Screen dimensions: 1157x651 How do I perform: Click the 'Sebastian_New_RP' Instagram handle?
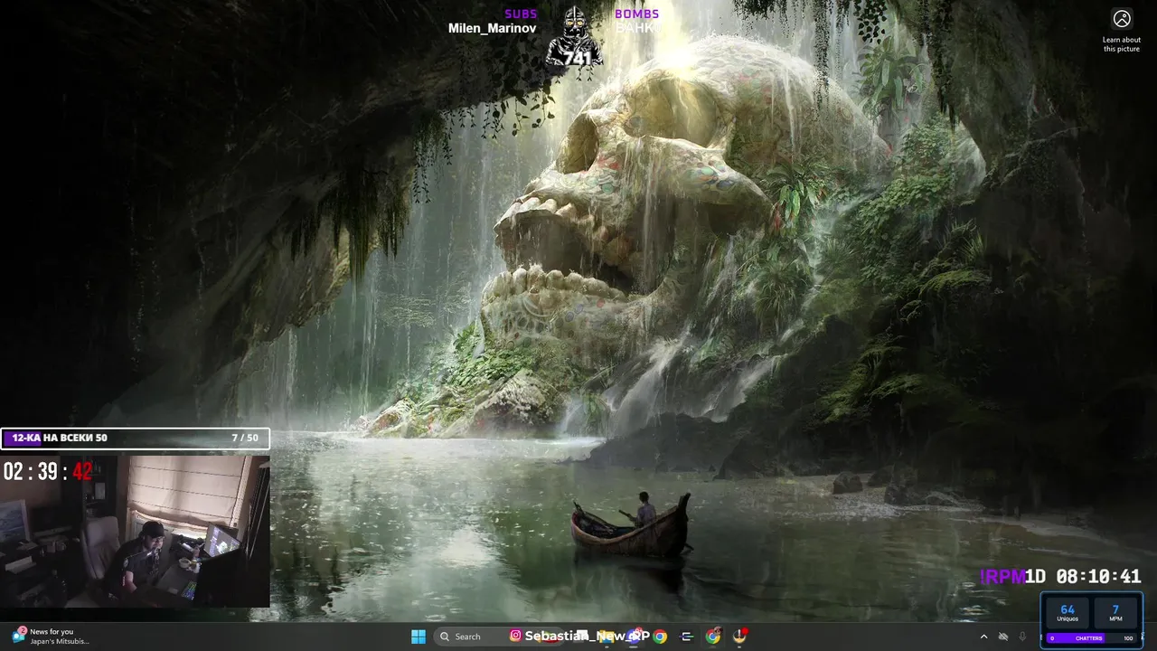coord(586,636)
